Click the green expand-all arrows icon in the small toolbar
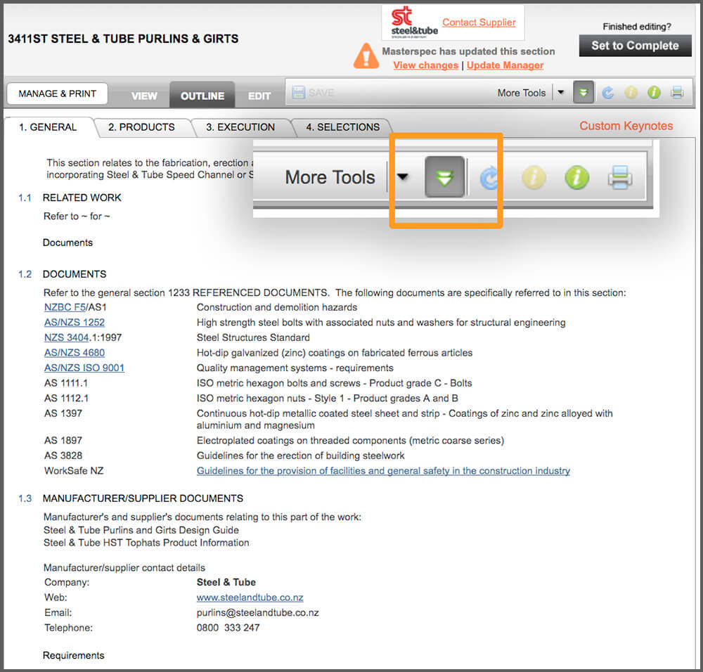Screen dimensions: 703x672 pos(583,93)
